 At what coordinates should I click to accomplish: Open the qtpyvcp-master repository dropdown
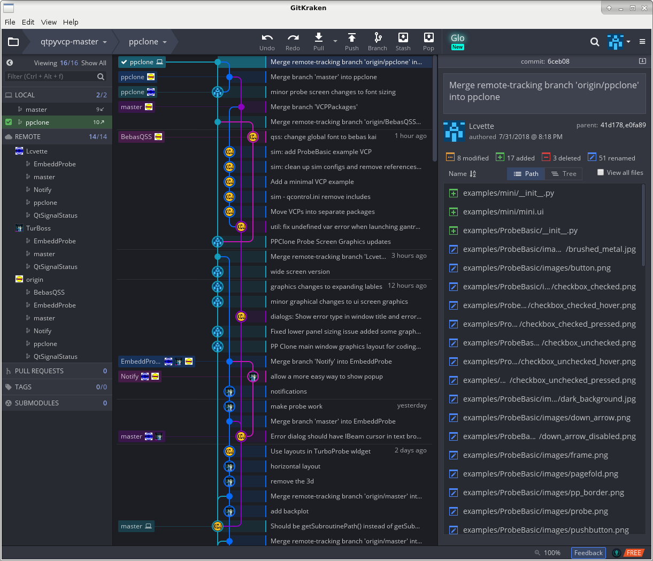click(x=74, y=42)
